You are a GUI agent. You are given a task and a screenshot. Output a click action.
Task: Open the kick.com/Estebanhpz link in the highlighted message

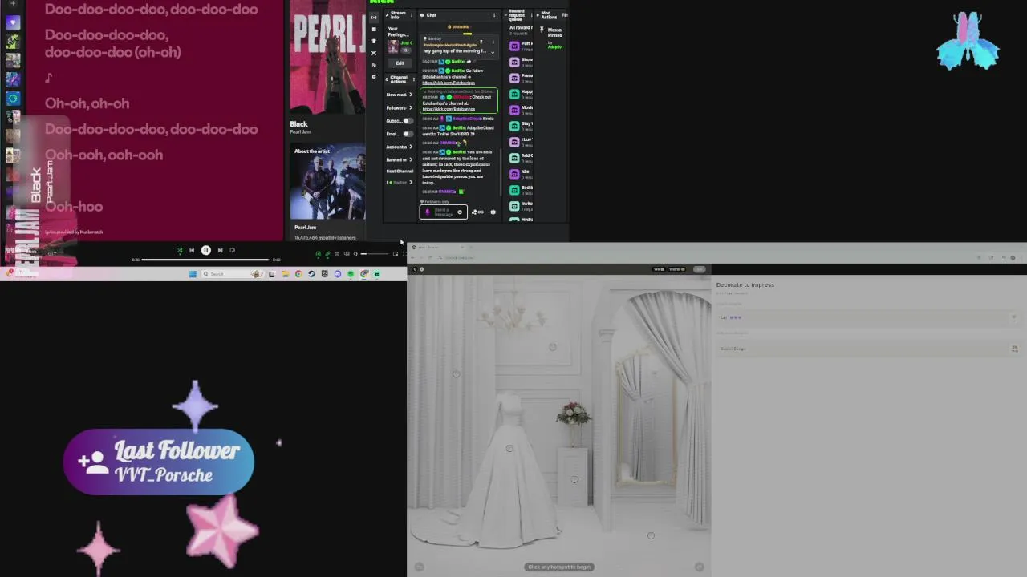[x=449, y=109]
